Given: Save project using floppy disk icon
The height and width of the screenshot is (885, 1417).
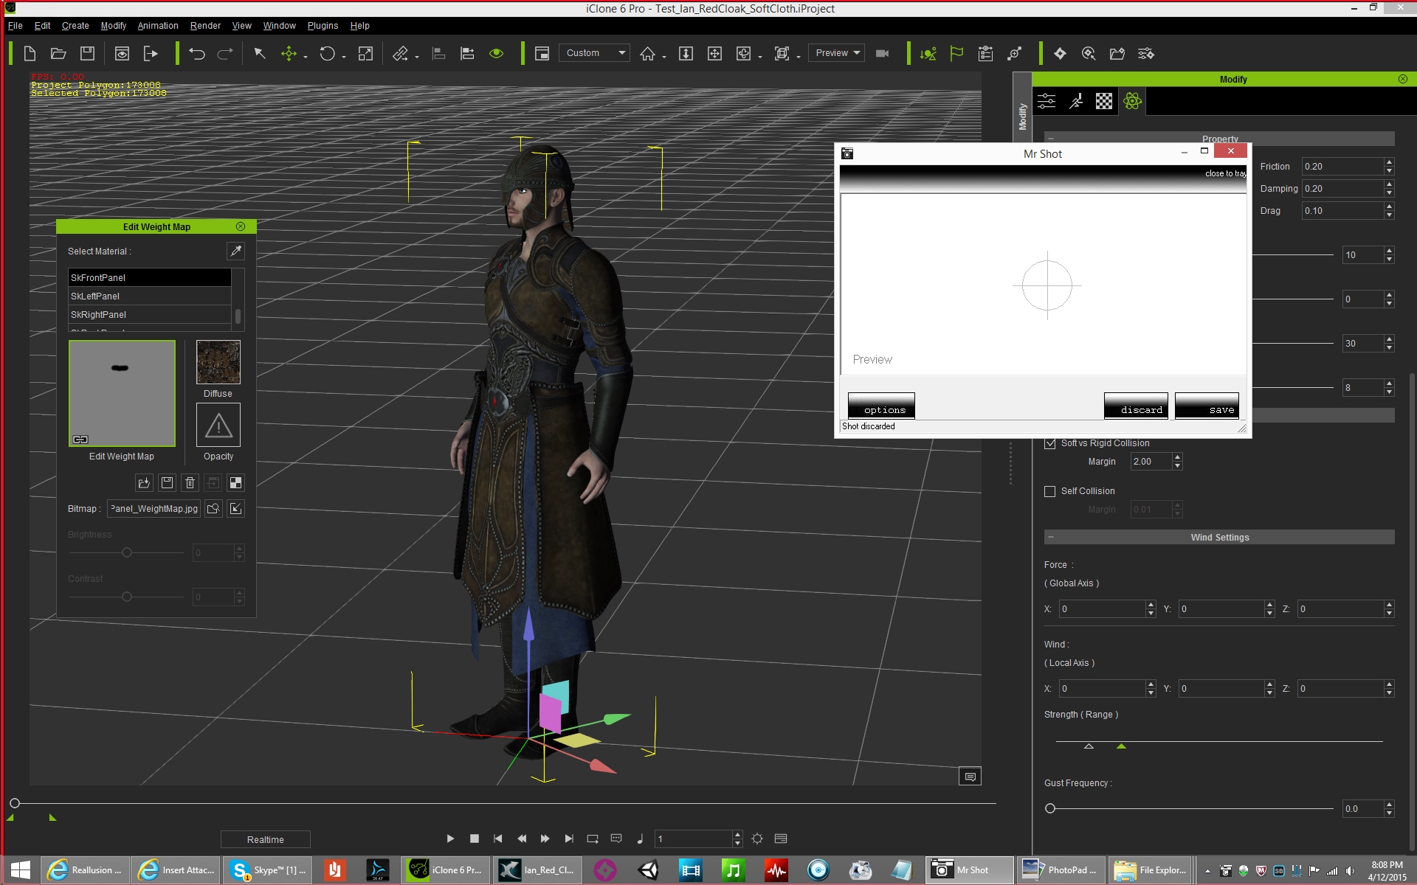Looking at the screenshot, I should pos(87,53).
